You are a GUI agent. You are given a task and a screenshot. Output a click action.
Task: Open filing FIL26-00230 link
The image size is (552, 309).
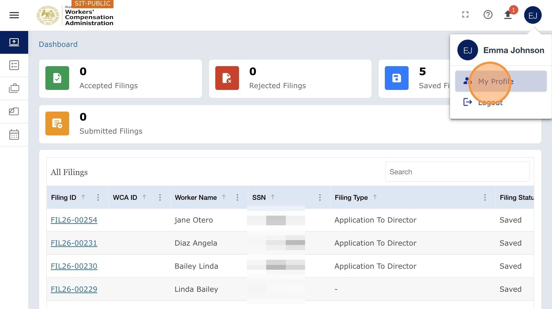pos(74,266)
